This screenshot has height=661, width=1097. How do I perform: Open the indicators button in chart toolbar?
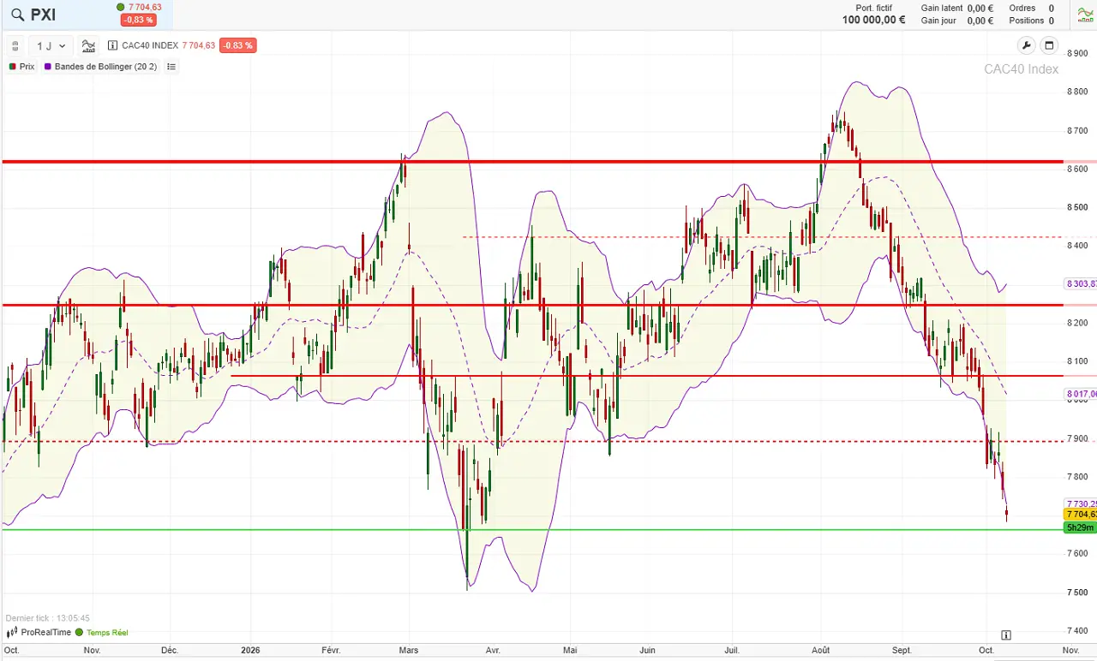88,46
